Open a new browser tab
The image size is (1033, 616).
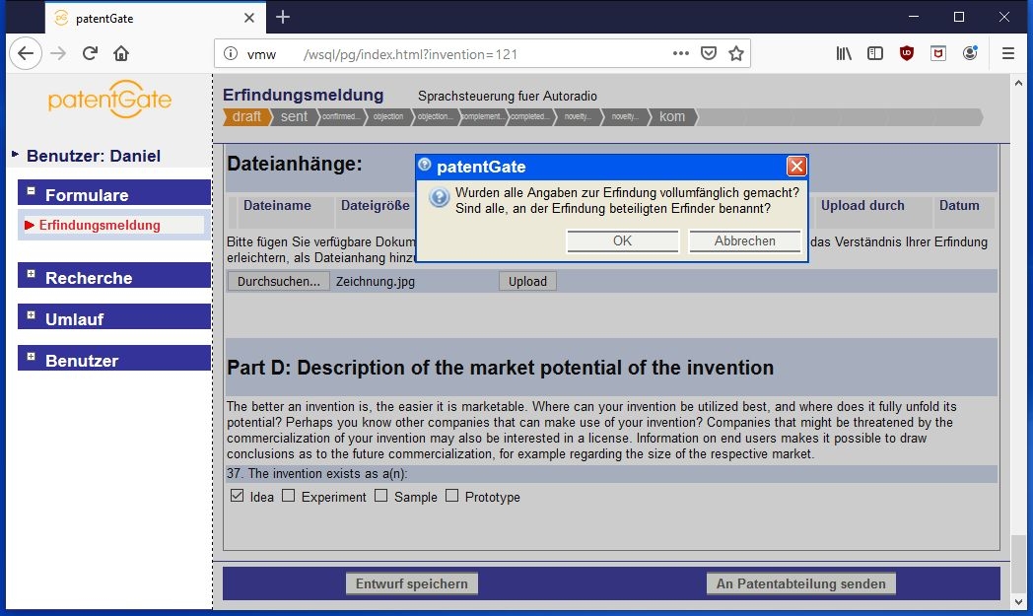(283, 17)
